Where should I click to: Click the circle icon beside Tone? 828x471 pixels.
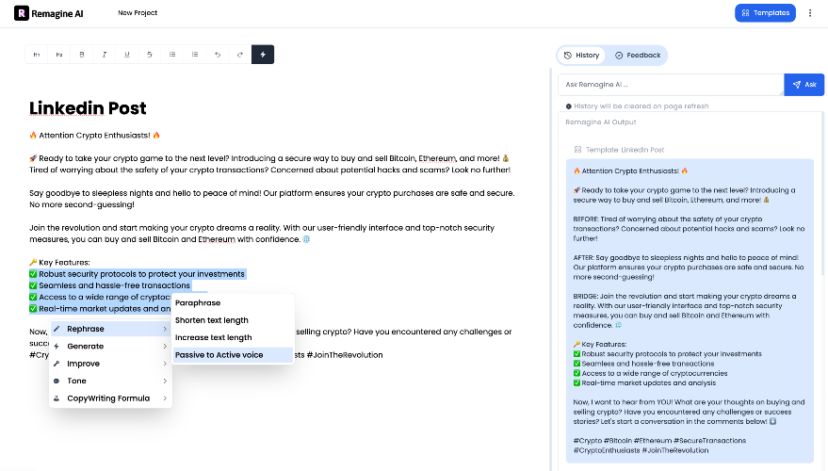coord(57,381)
